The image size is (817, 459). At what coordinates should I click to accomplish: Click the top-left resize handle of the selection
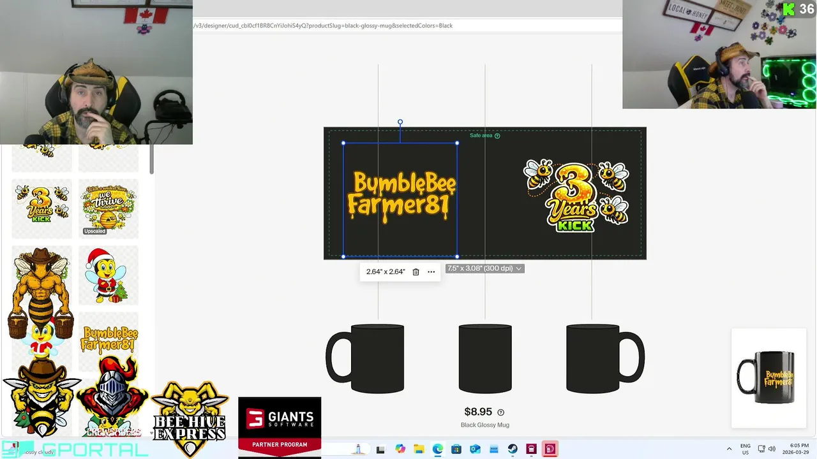click(343, 143)
